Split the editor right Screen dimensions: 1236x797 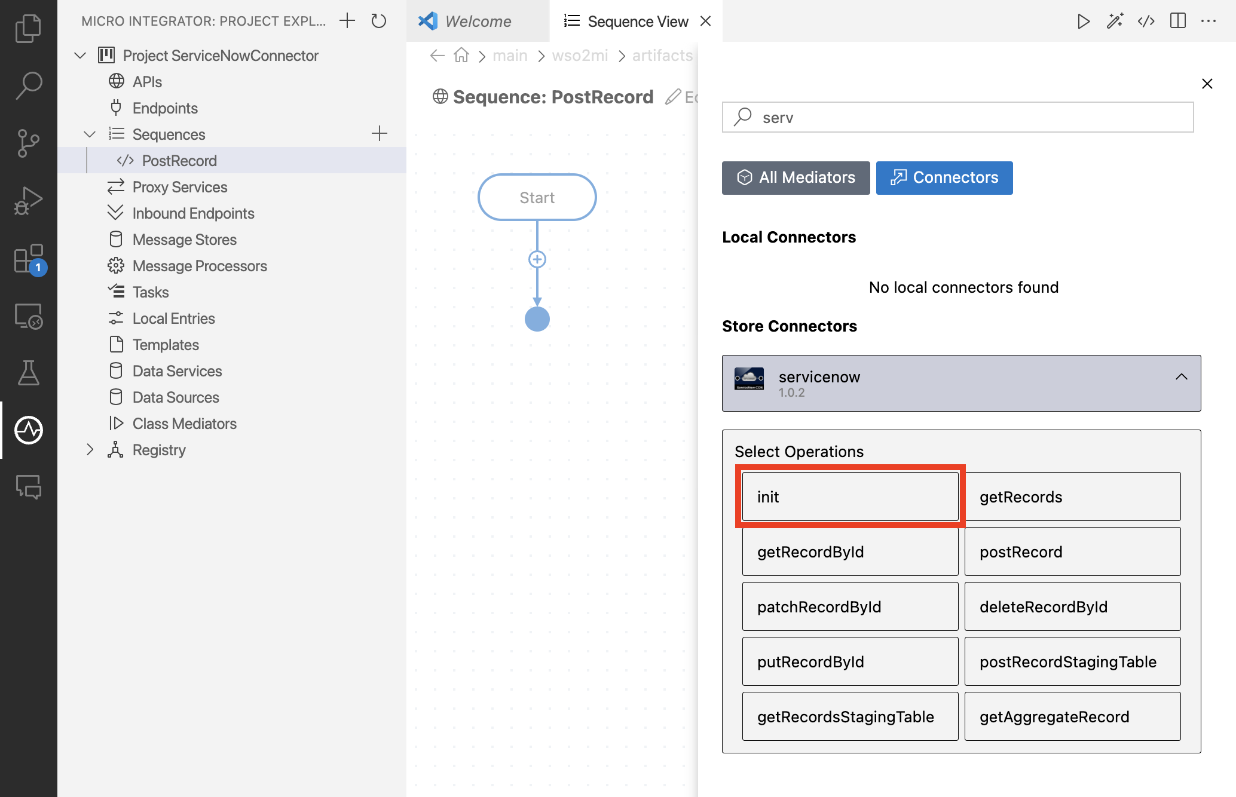1178,22
